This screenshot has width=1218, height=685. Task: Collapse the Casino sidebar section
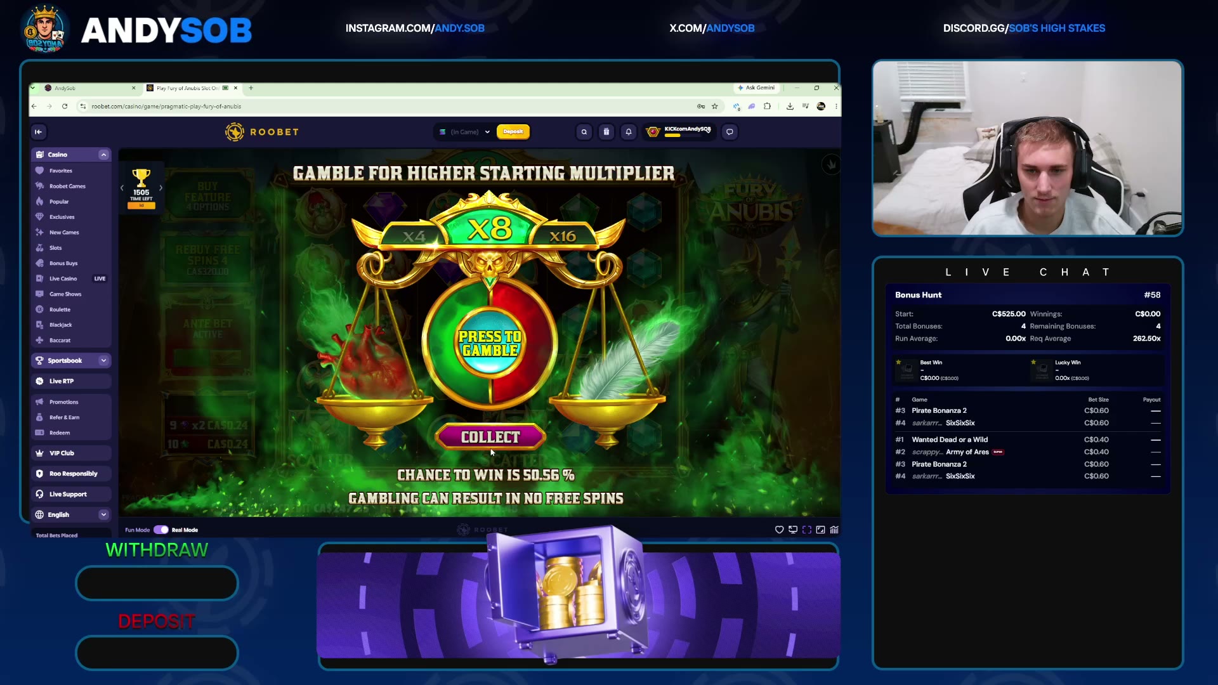(103, 155)
